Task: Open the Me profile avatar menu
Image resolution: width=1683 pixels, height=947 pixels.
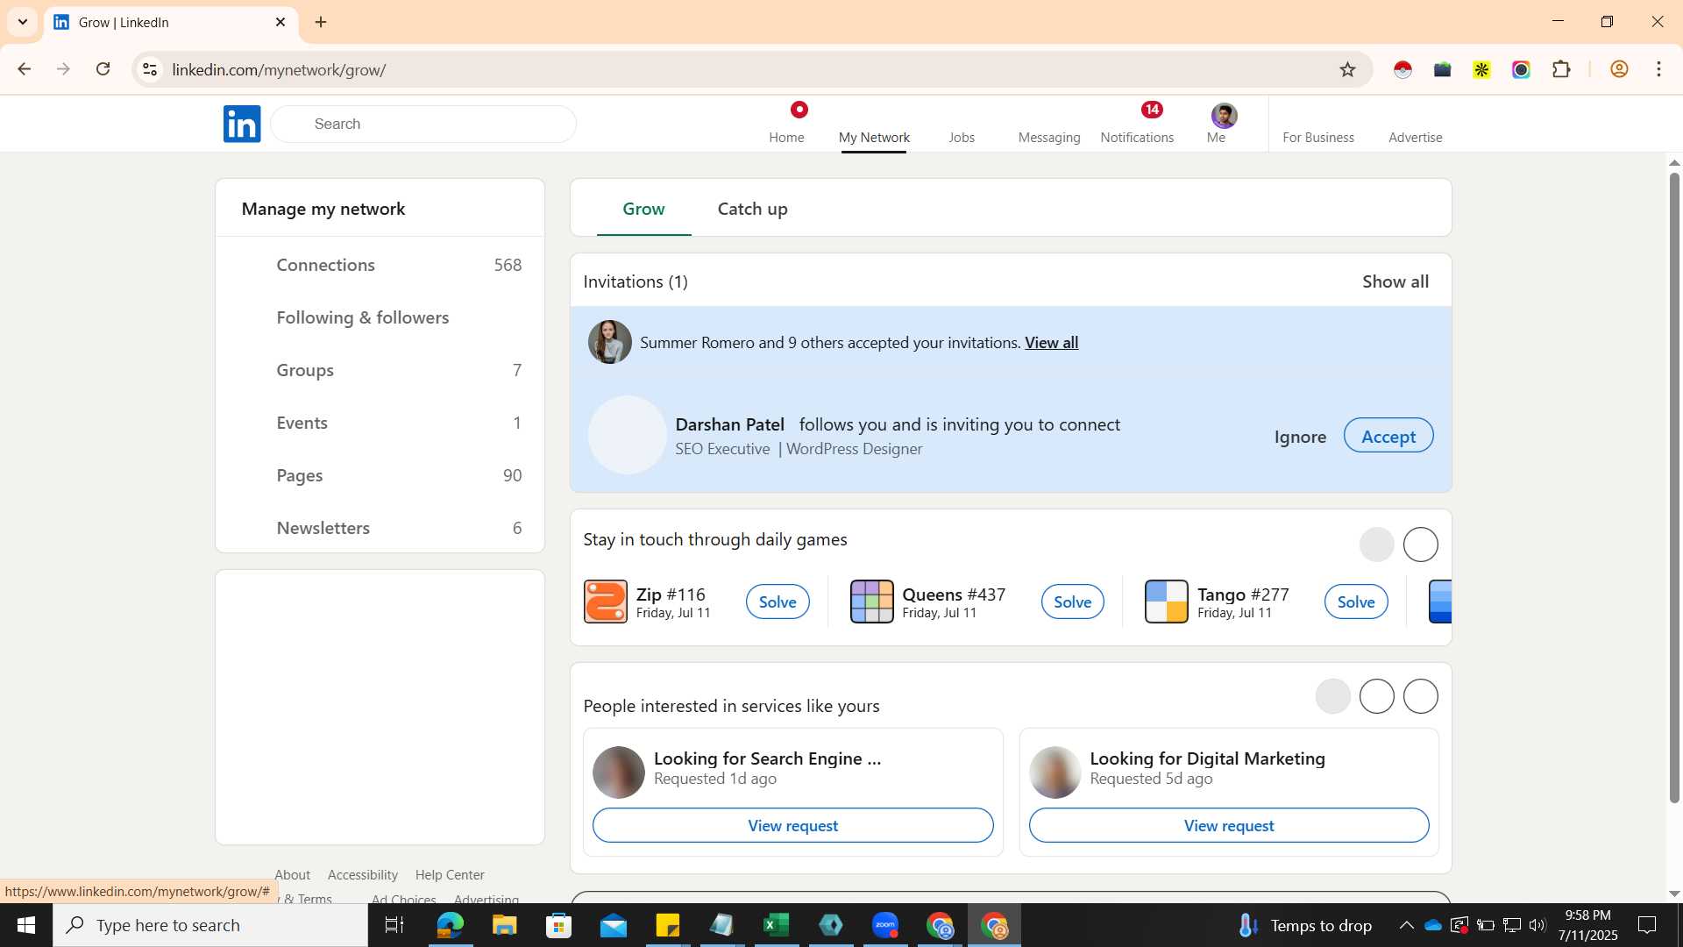Action: tap(1224, 116)
